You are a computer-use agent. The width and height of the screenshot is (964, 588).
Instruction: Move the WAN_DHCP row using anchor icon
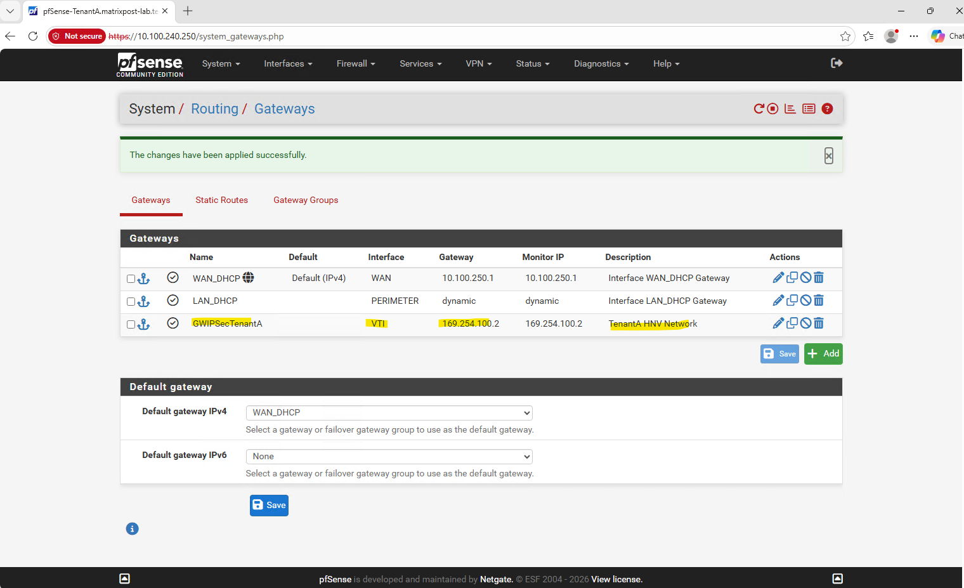pyautogui.click(x=144, y=278)
